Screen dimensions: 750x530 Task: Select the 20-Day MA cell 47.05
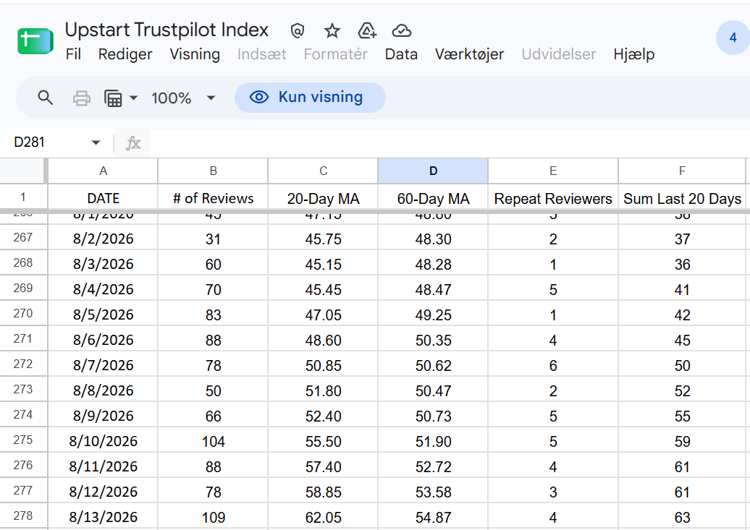coord(323,315)
